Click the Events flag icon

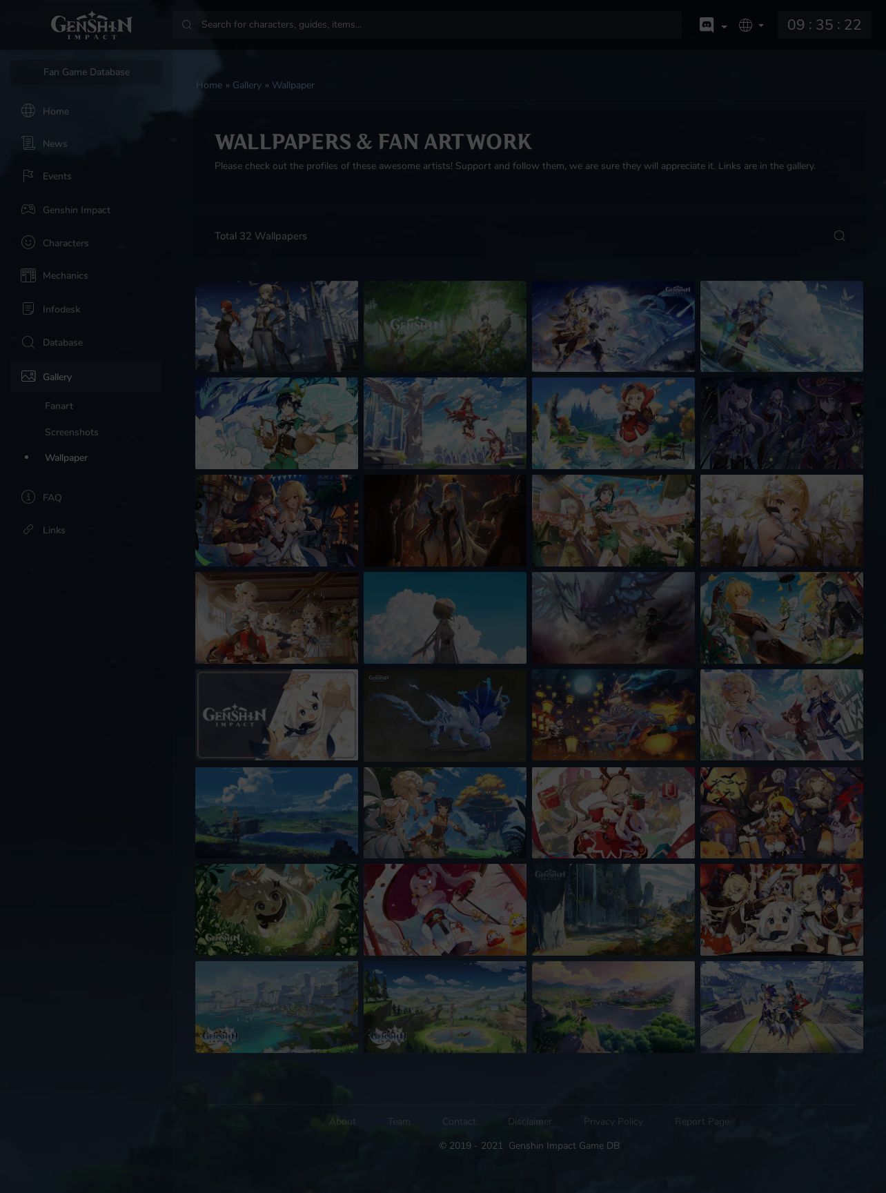(x=28, y=176)
